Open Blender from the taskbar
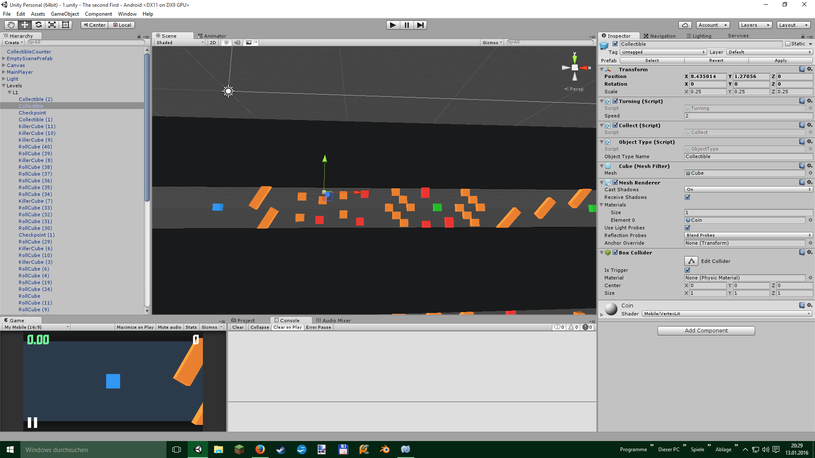The image size is (815, 458). pos(385,450)
